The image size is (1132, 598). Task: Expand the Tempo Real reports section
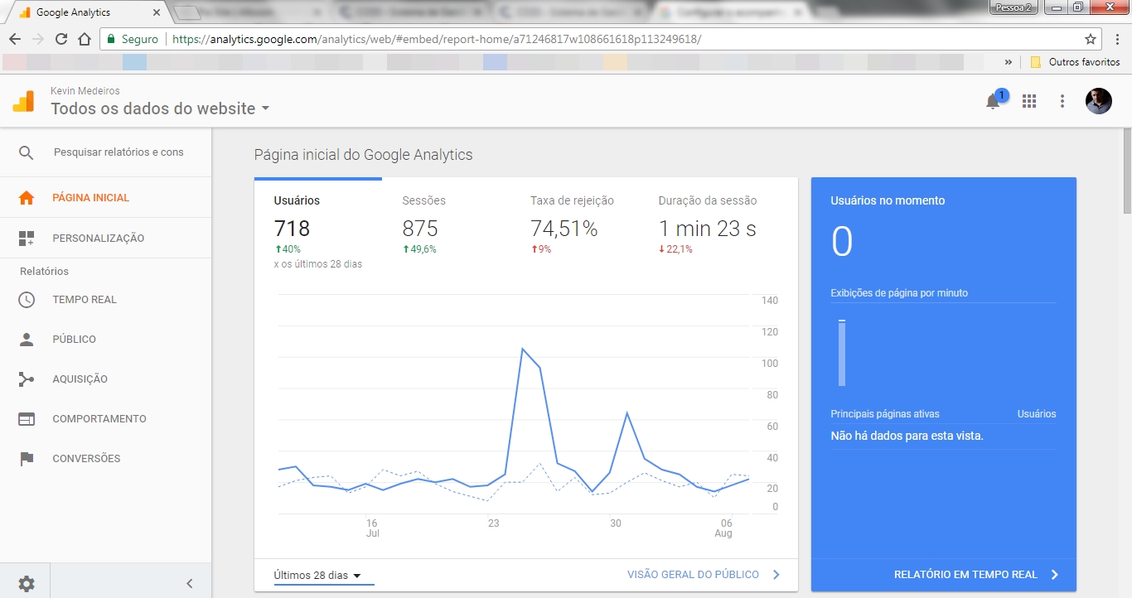tap(106, 300)
